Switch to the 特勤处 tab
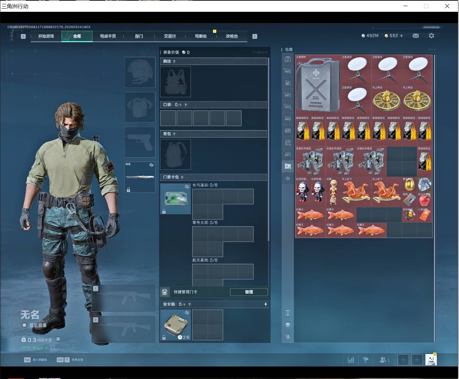Screen dimensions: 459x379 (x=201, y=36)
